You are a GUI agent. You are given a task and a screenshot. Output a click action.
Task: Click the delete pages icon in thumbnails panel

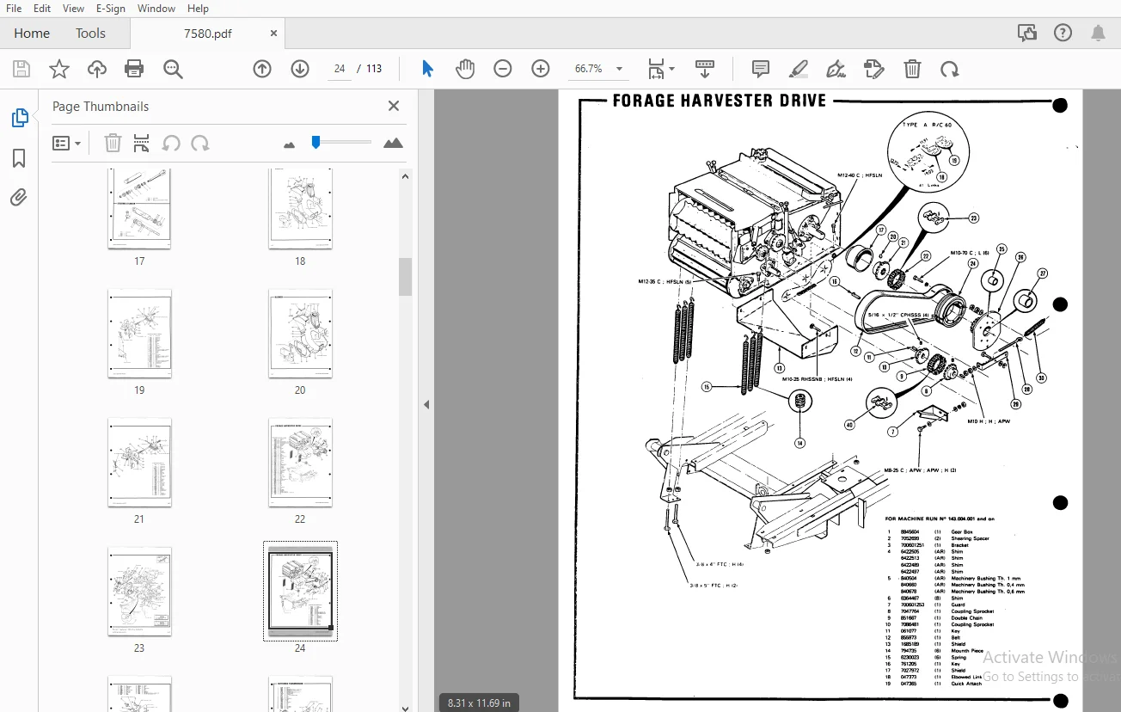coord(113,144)
